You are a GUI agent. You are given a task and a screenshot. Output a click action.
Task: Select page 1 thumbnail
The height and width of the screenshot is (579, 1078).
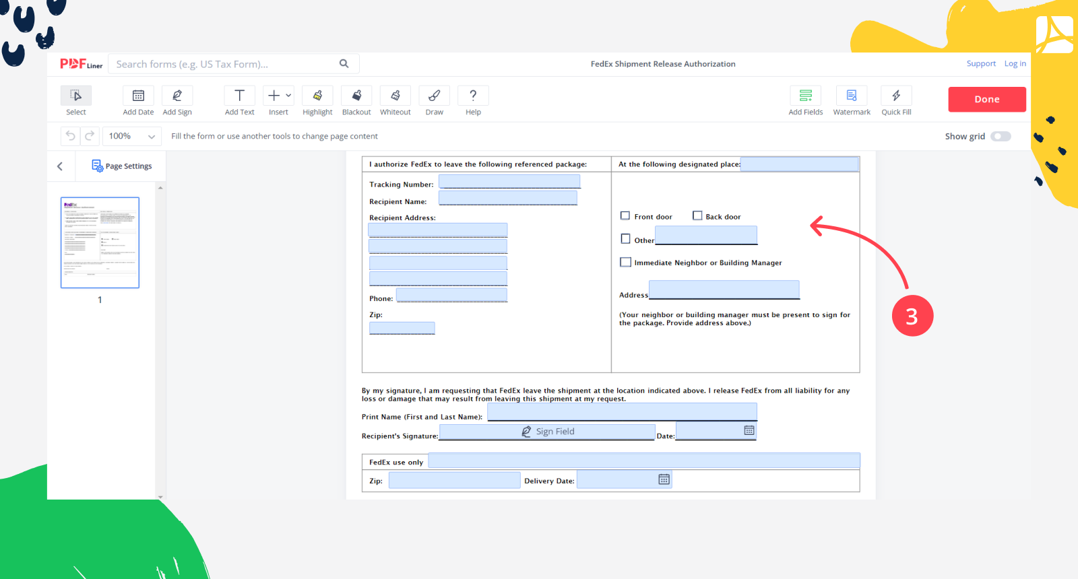coord(100,243)
